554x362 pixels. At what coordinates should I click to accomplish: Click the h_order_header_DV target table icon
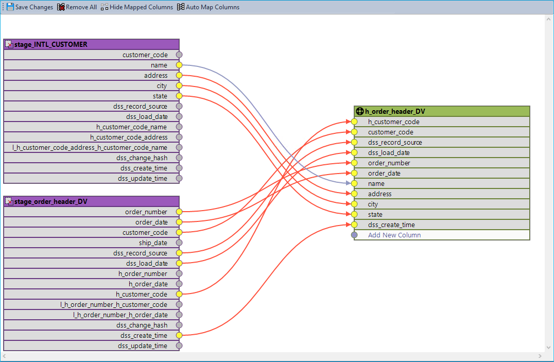pyautogui.click(x=360, y=111)
